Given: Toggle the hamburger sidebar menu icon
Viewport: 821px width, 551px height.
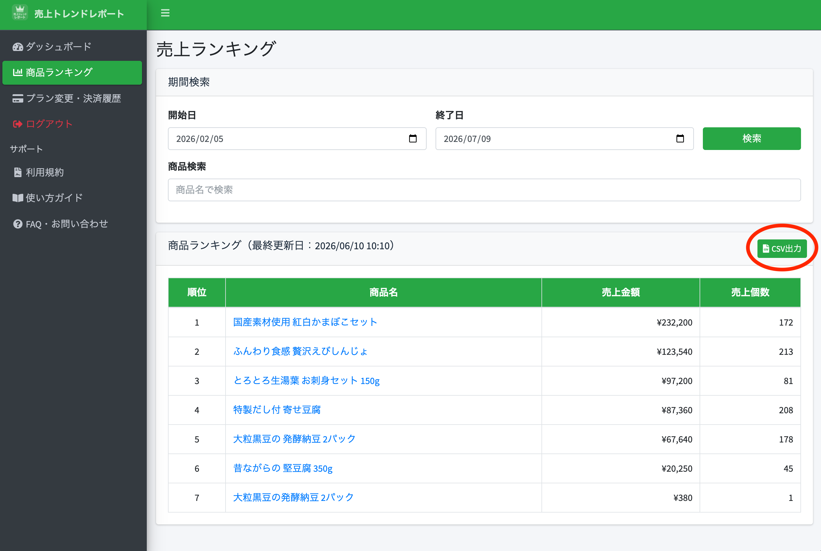Looking at the screenshot, I should [165, 13].
